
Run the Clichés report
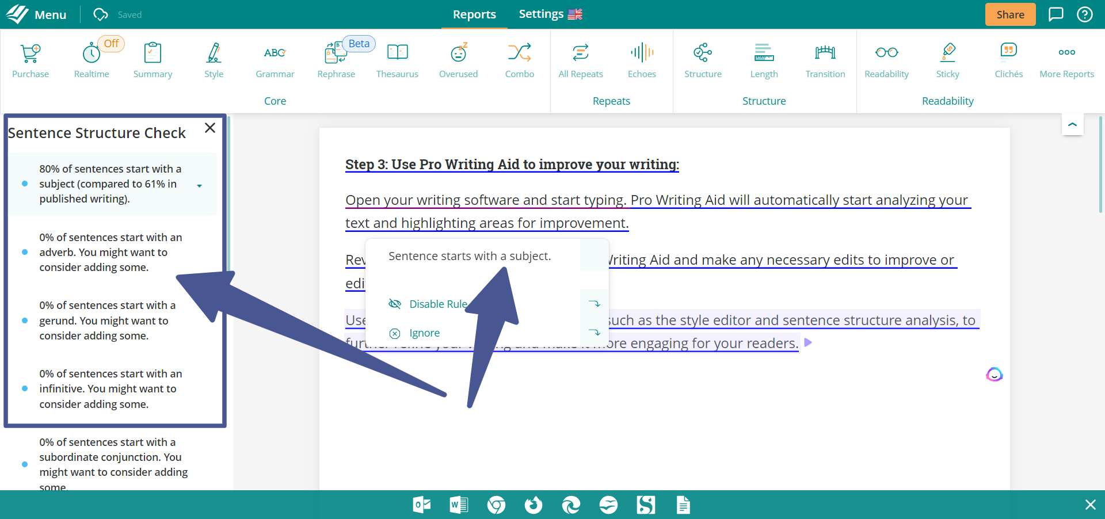pyautogui.click(x=1009, y=60)
